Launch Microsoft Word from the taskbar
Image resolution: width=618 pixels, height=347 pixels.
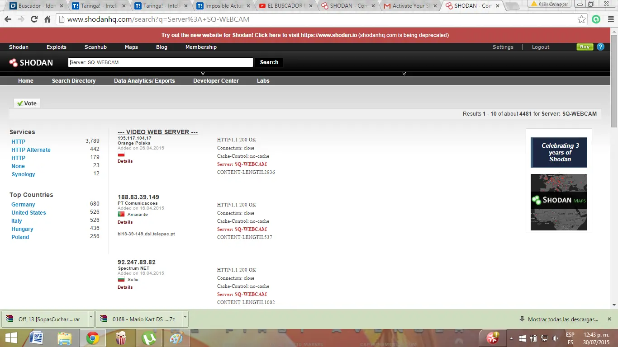tap(36, 338)
